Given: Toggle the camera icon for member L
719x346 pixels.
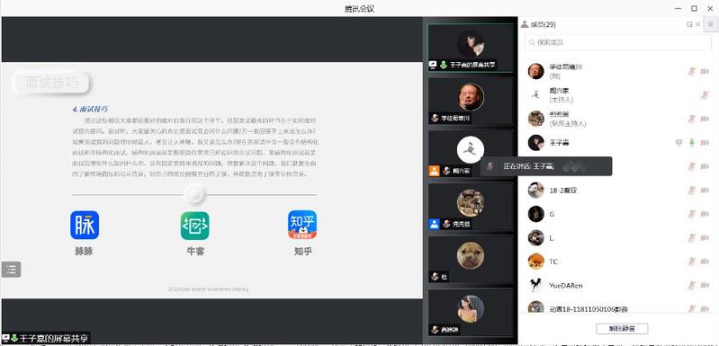Looking at the screenshot, I should 705,237.
